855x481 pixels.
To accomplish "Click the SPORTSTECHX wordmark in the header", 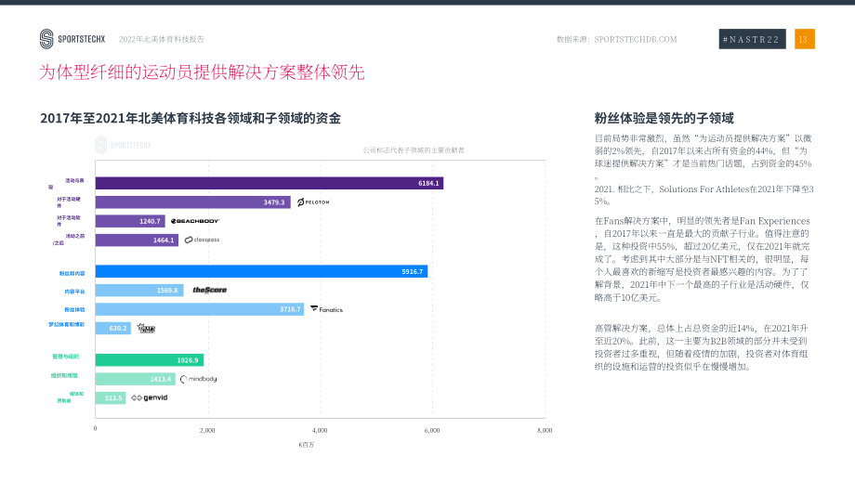I will tap(81, 39).
